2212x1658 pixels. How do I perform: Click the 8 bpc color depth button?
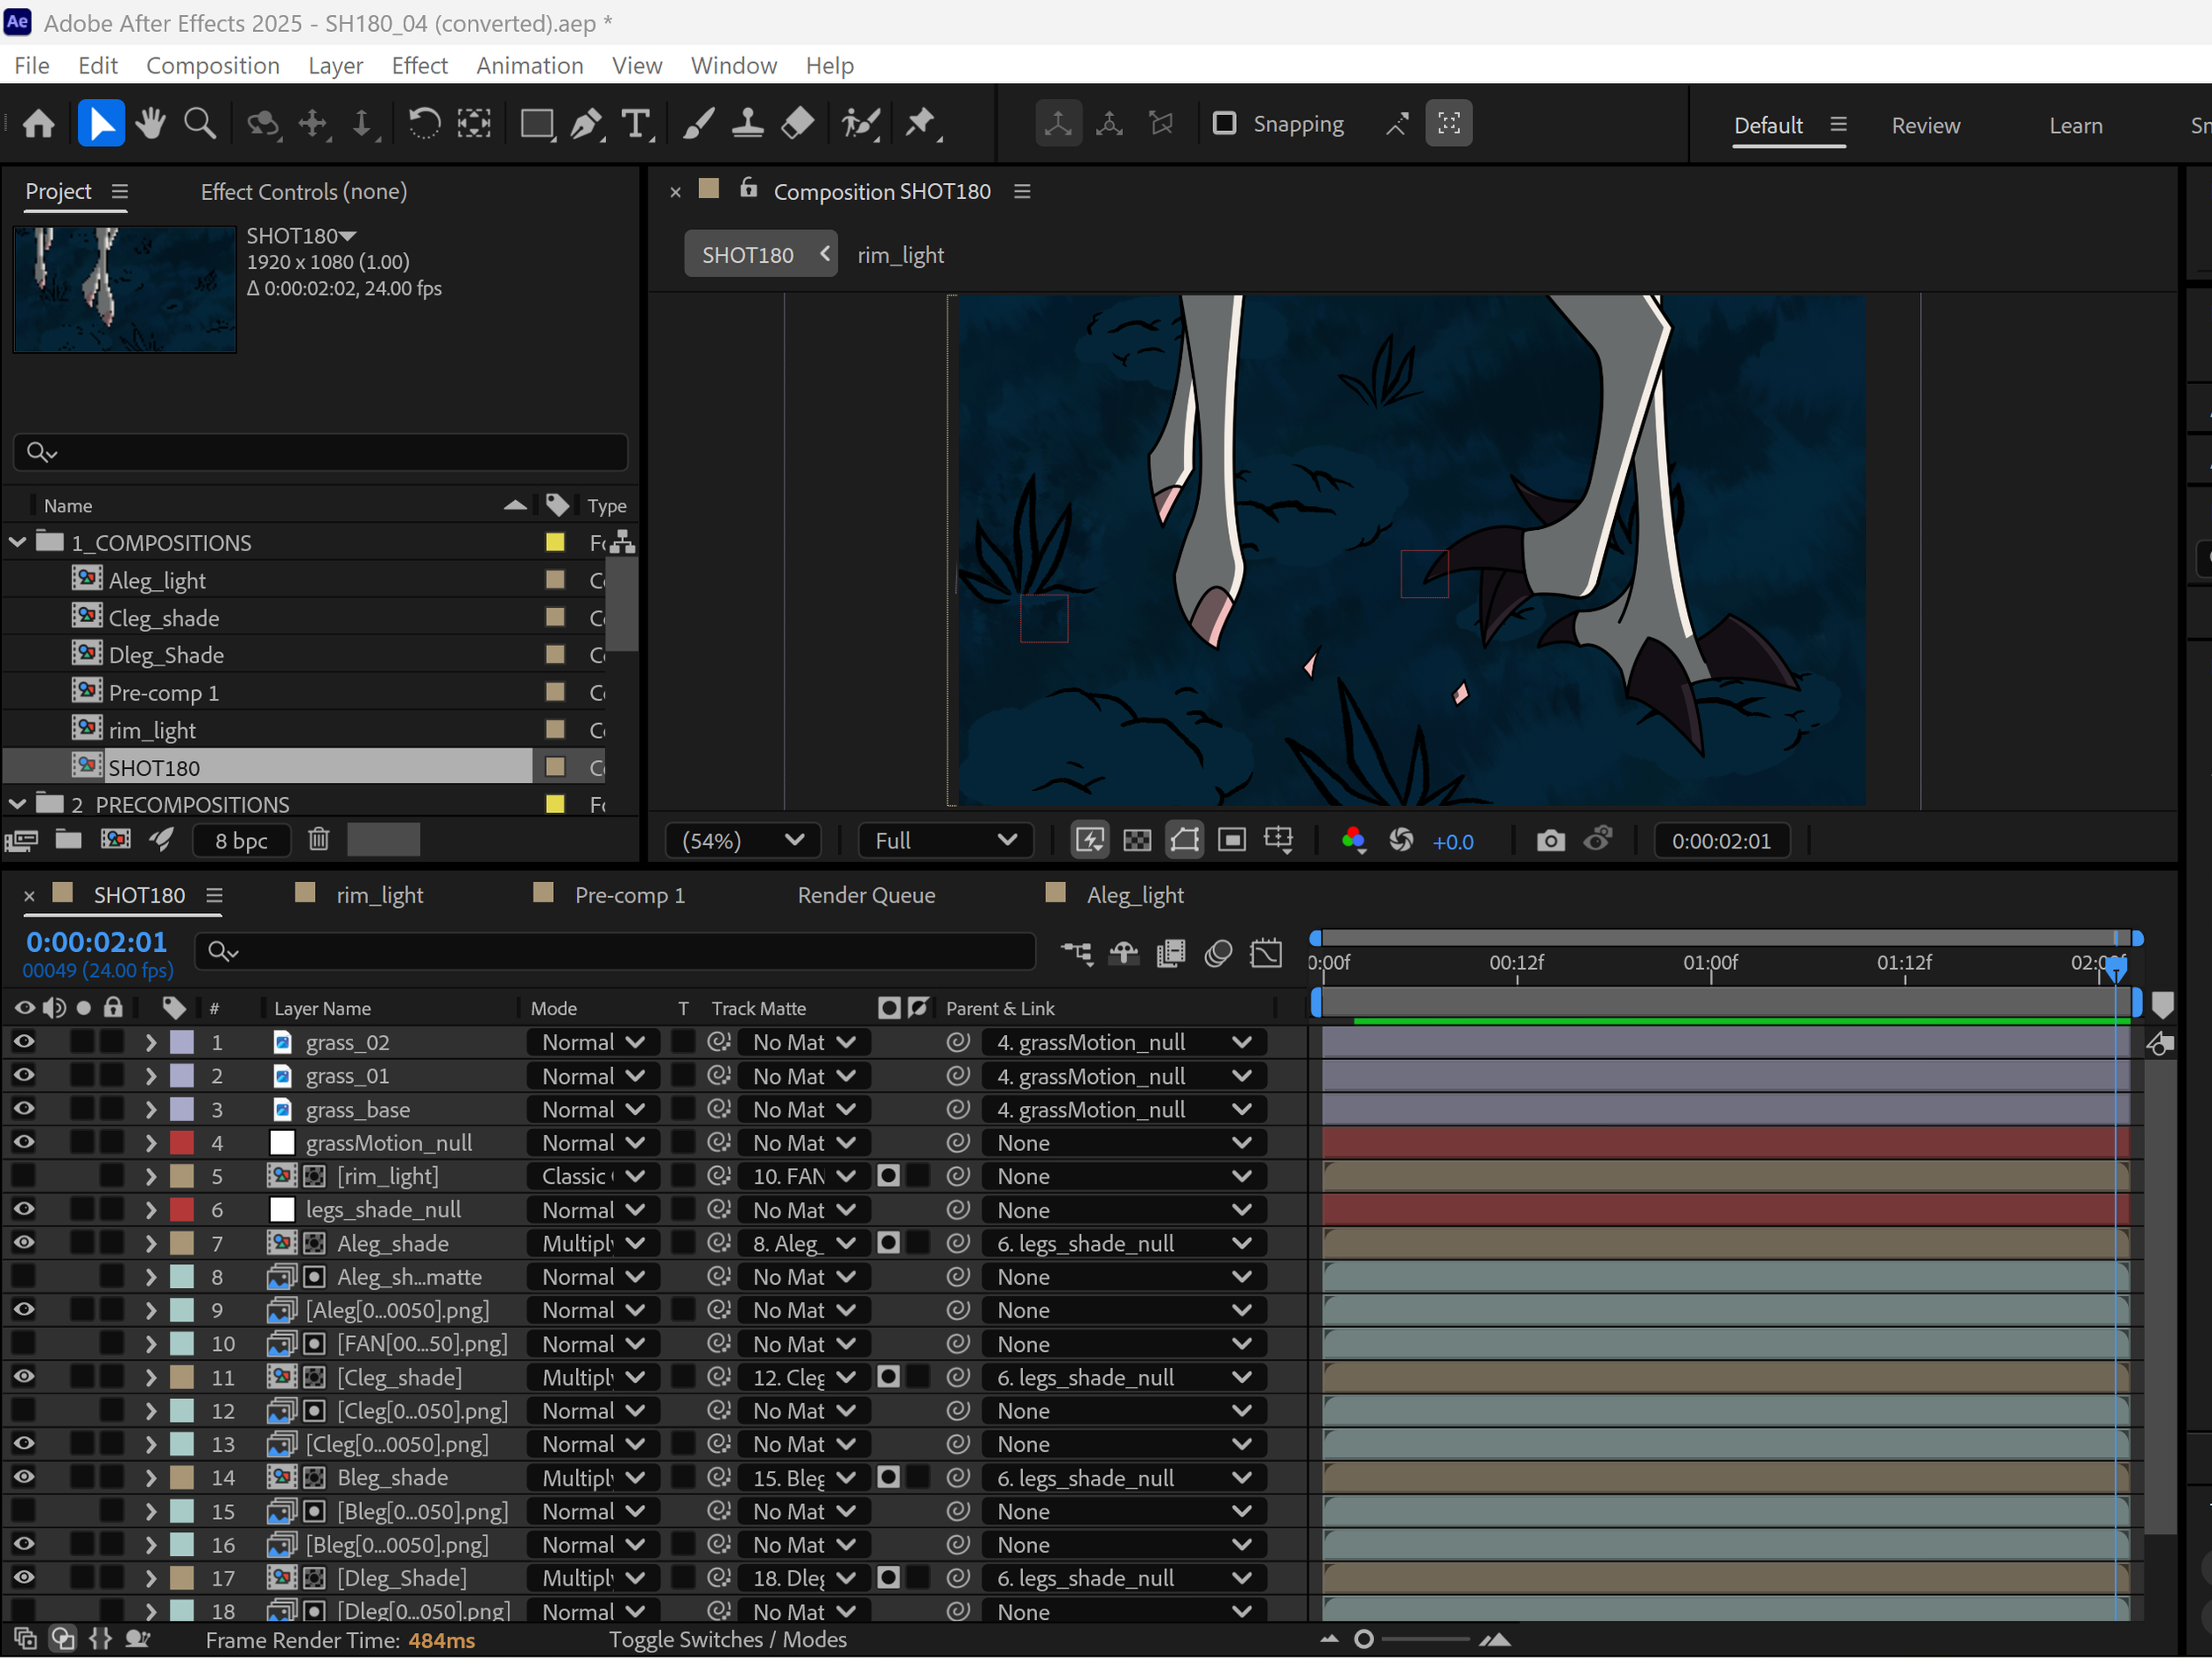241,840
